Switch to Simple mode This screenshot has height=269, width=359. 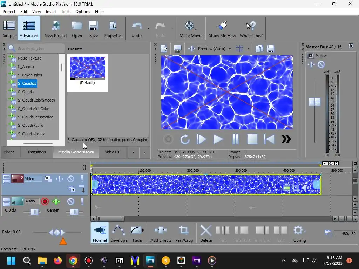click(9, 29)
